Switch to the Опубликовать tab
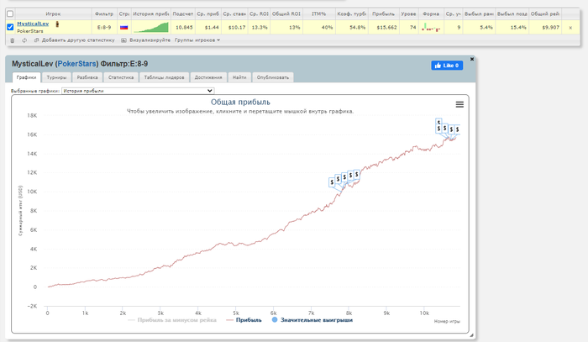The width and height of the screenshot is (588, 342). click(x=273, y=77)
